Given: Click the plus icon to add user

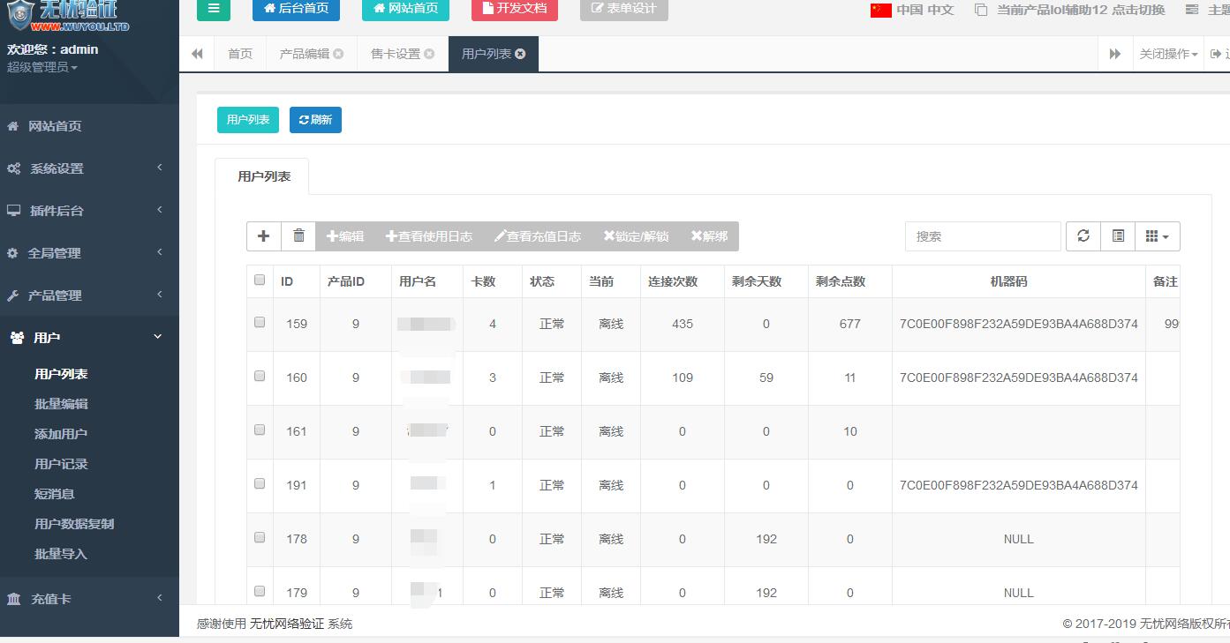Looking at the screenshot, I should coord(263,236).
